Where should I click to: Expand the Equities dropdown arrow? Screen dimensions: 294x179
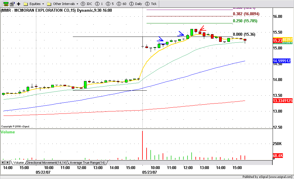click(43, 4)
